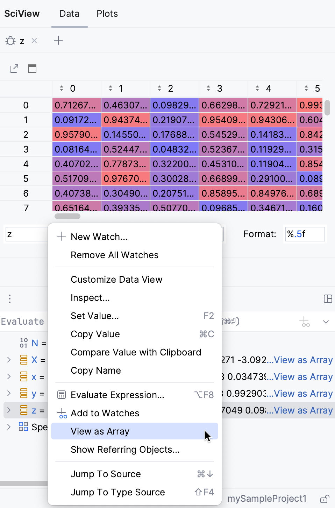Expand variable X tree node
Screen dimensions: 335x508
[9, 360]
